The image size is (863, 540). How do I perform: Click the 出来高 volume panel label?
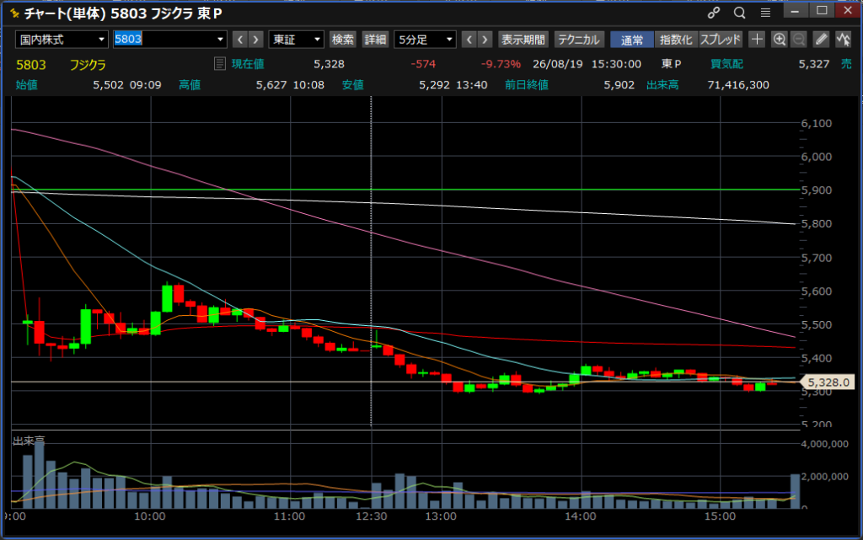tap(29, 441)
